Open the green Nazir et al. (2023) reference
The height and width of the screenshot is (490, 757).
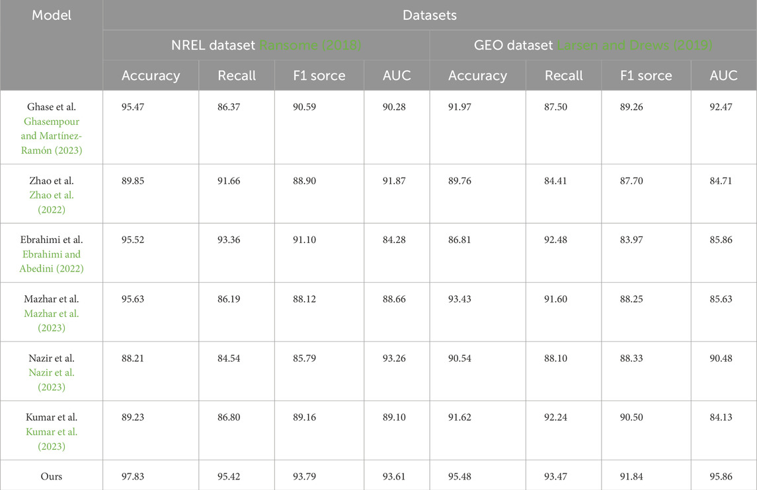(x=51, y=380)
